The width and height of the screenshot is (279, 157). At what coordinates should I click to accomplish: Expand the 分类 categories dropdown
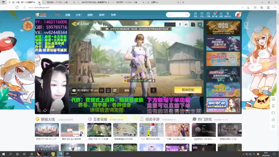tap(78, 15)
